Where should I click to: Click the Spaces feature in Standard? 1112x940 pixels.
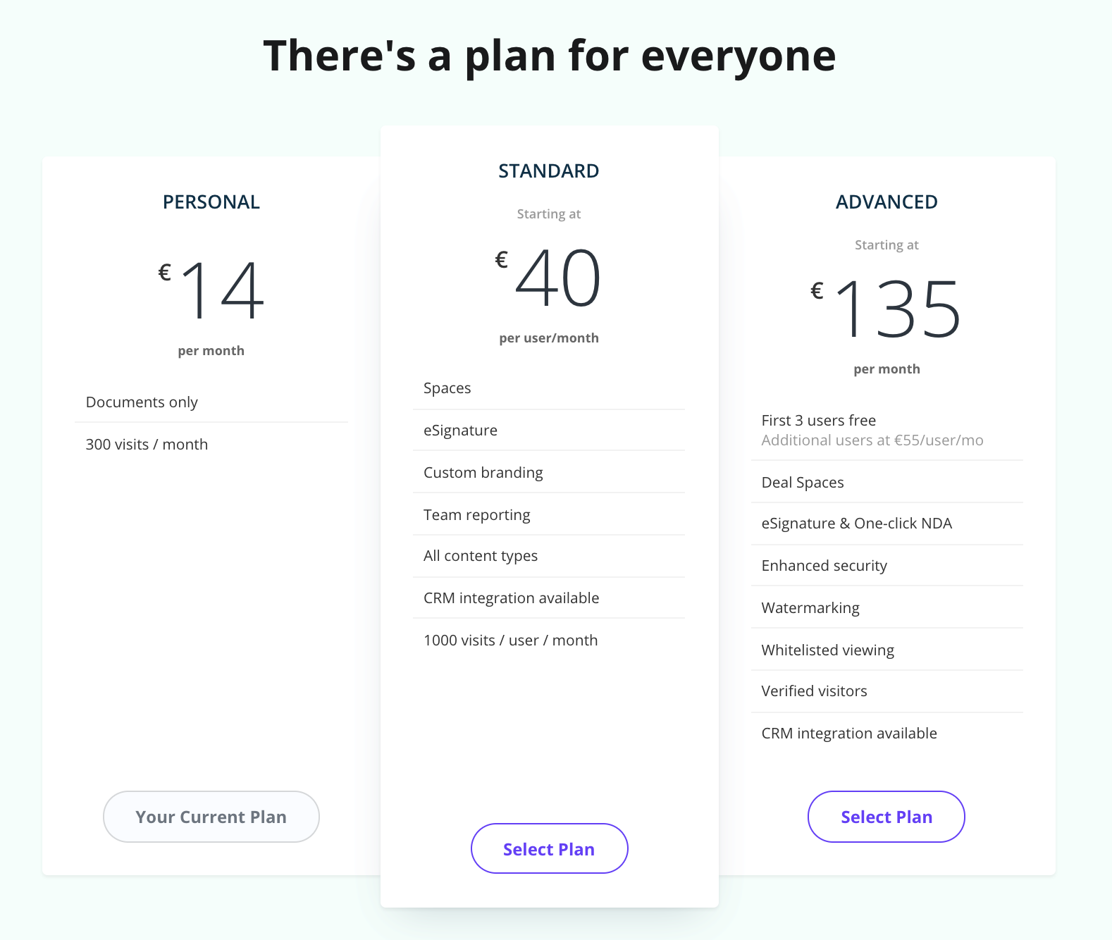549,388
